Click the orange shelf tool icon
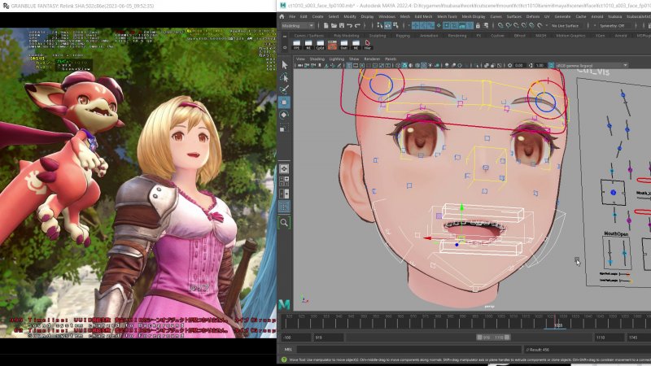Screen dimensions: 651x366 [332, 45]
